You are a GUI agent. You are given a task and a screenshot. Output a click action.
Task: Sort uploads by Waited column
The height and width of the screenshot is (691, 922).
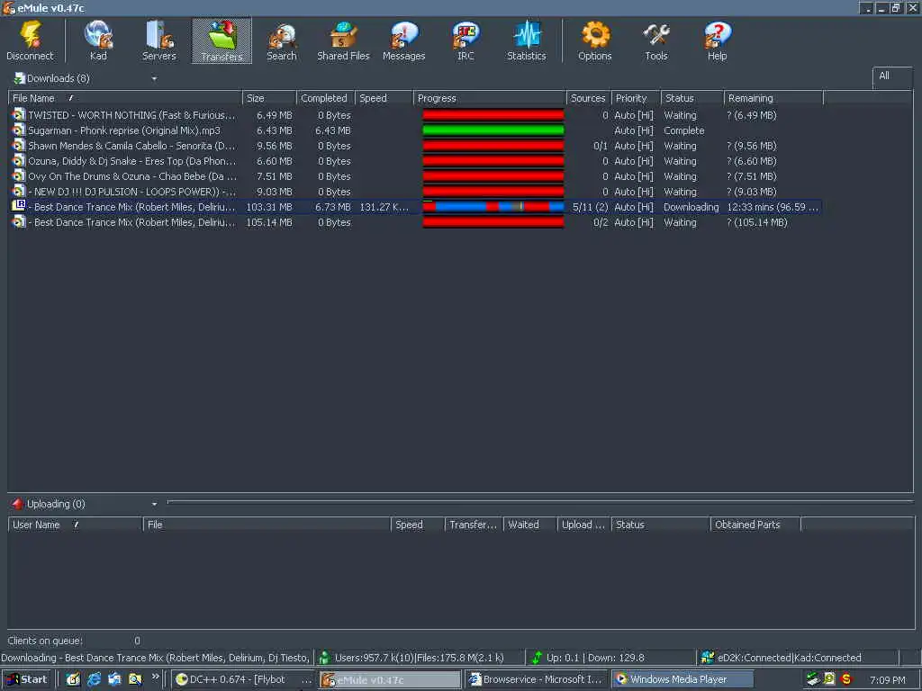pos(529,525)
